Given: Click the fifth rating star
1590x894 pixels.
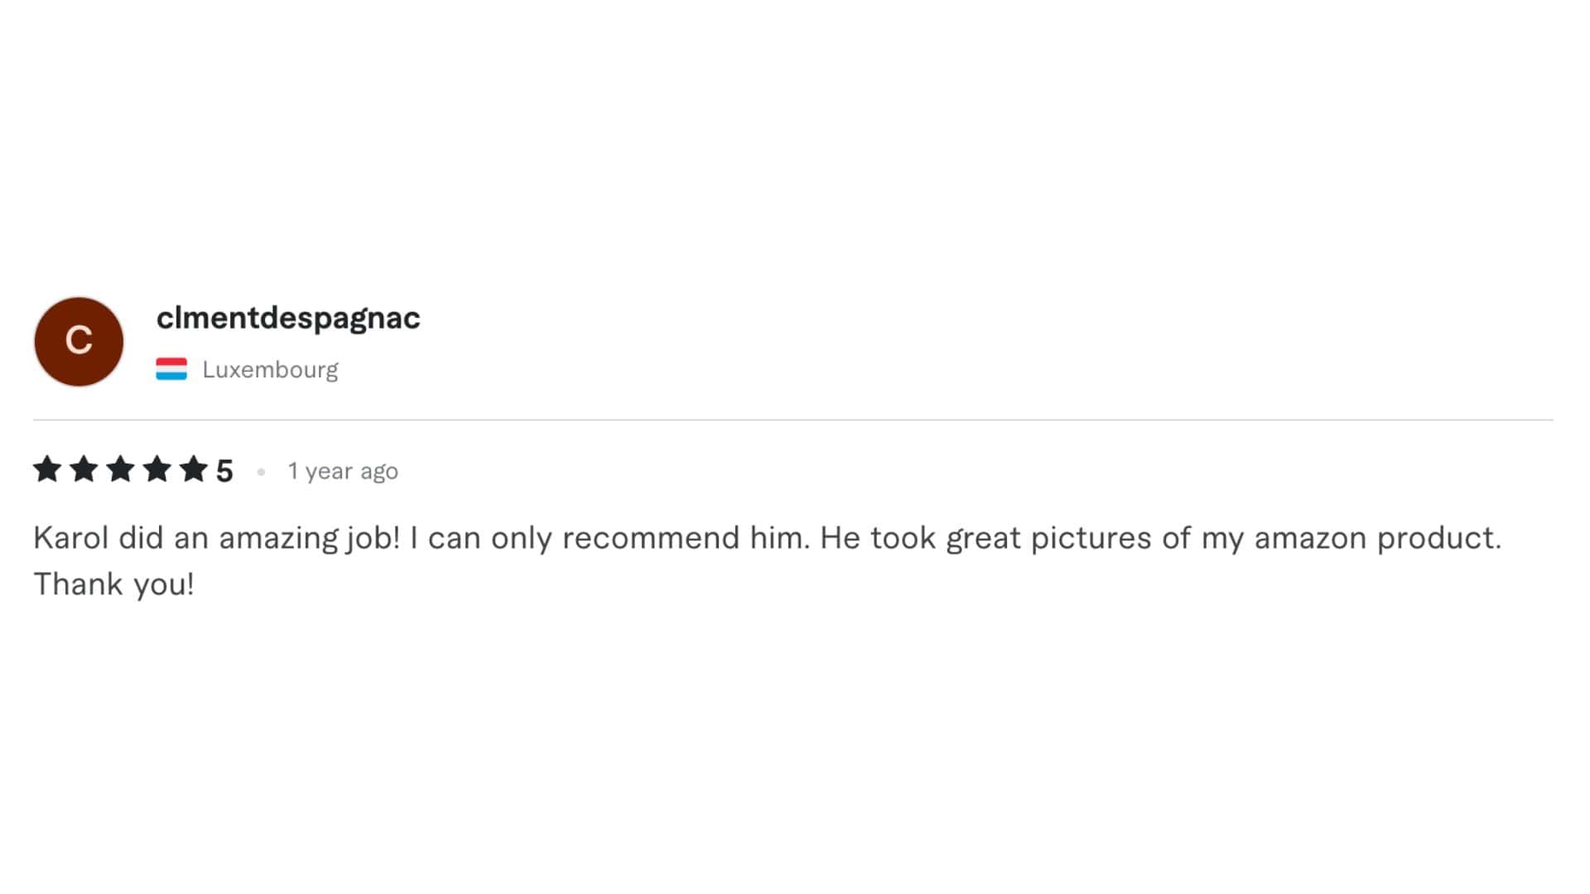Looking at the screenshot, I should tap(193, 469).
